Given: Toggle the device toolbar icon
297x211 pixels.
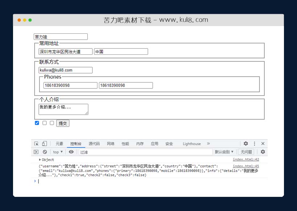Looking at the screenshot, I should pyautogui.click(x=44, y=144).
